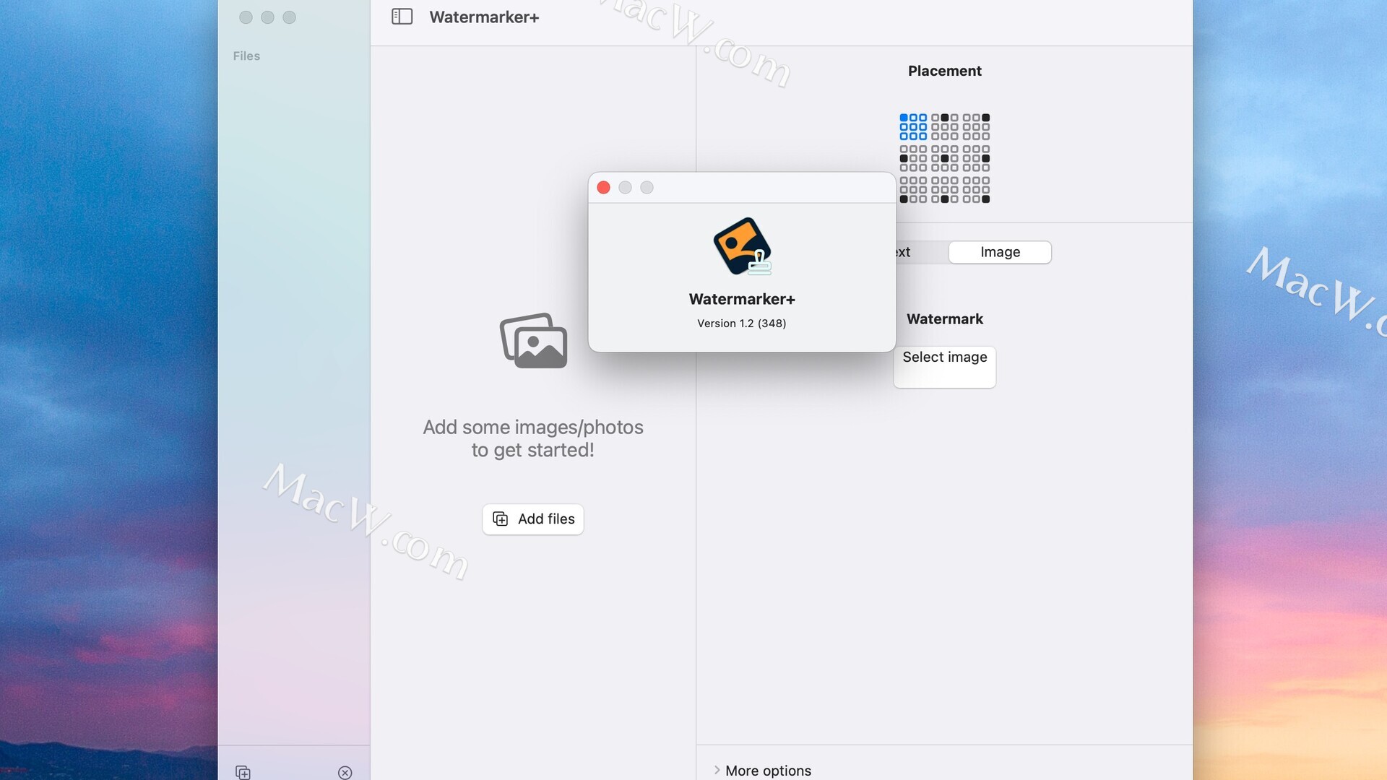The width and height of the screenshot is (1387, 780).
Task: Click the Watermark section label
Action: [x=945, y=318]
